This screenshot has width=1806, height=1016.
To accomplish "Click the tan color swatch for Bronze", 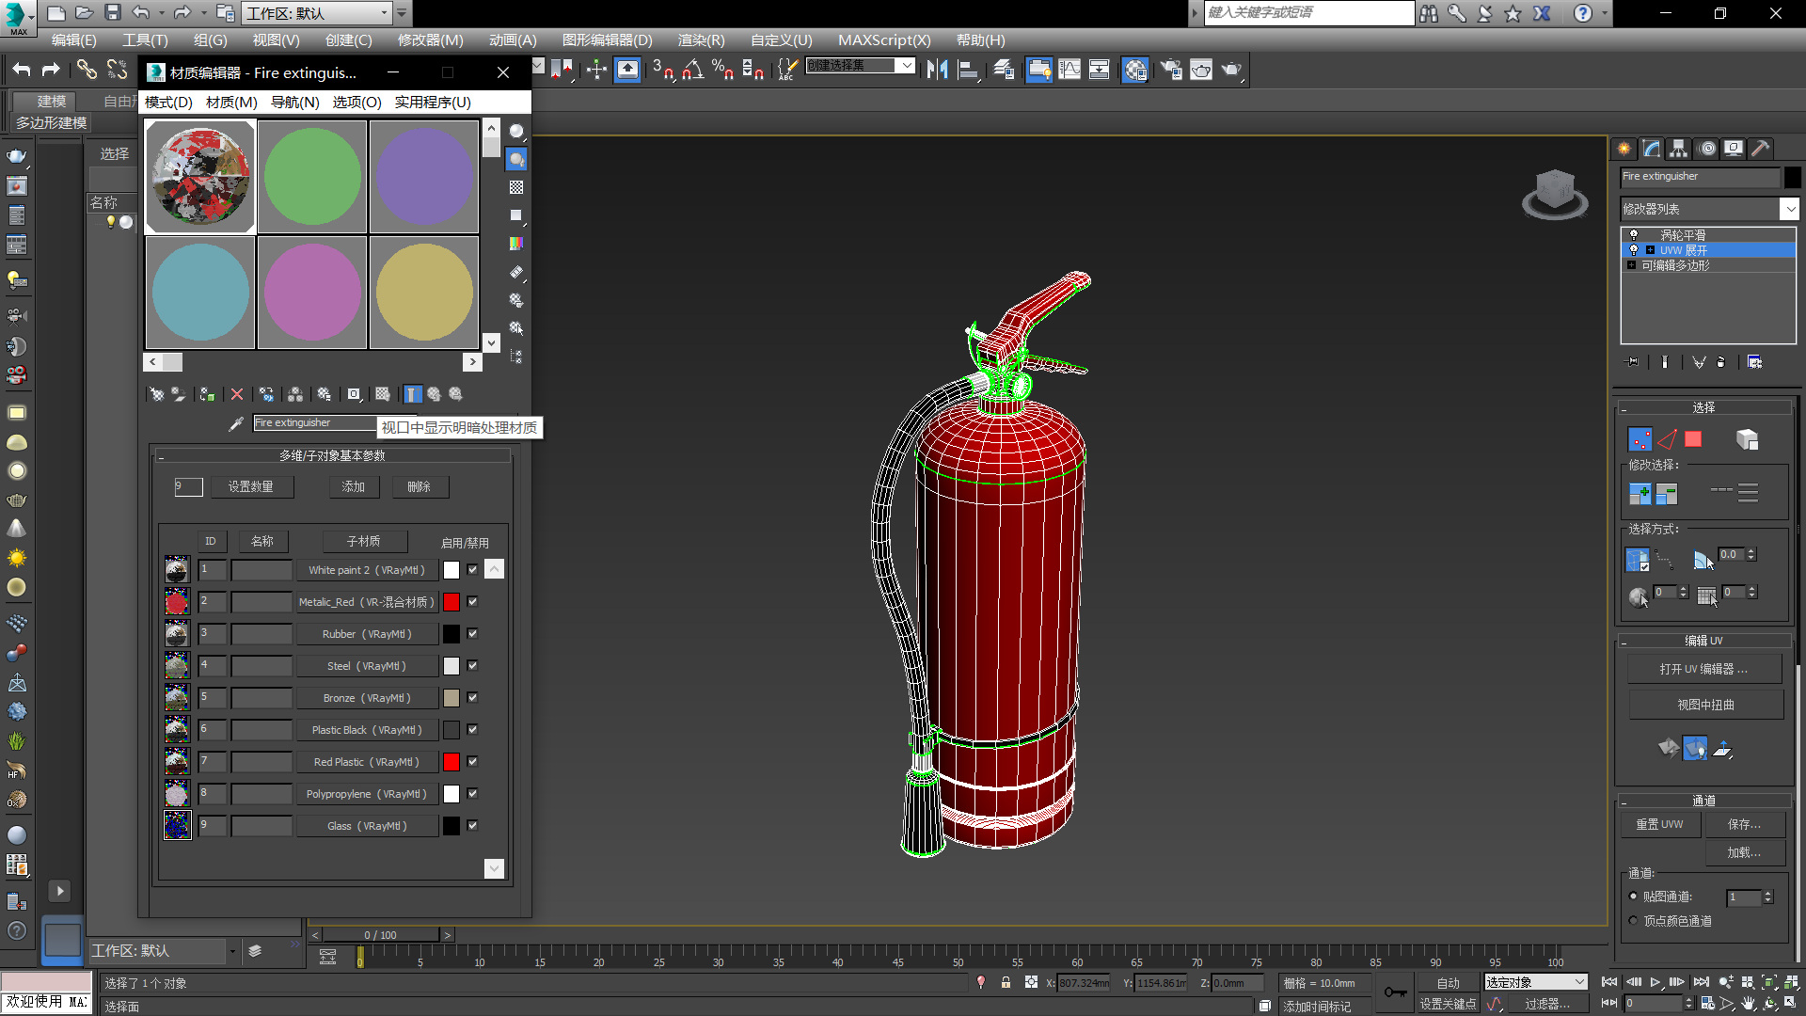I will point(451,698).
